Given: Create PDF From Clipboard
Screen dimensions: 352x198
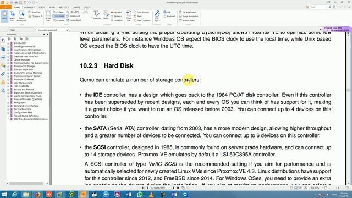Looking at the screenshot, I should point(142,20).
